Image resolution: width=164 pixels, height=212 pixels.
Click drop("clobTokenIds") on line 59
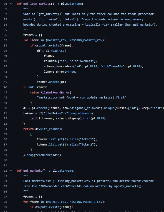(44, 155)
